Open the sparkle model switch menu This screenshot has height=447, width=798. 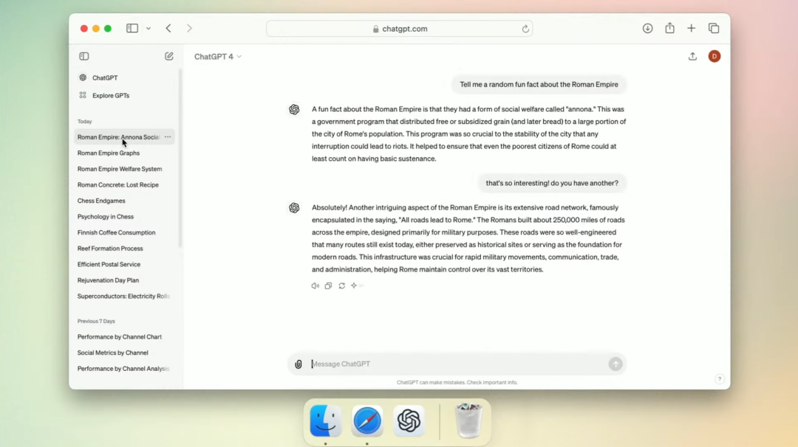point(355,286)
